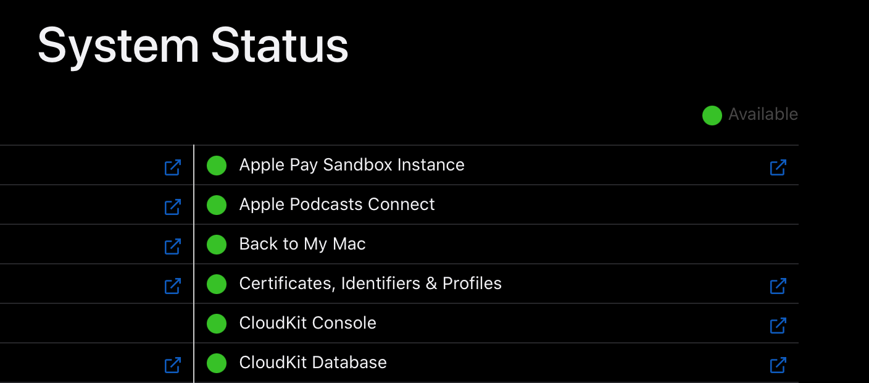Click green status dot for Apple Podcasts Connect

217,205
